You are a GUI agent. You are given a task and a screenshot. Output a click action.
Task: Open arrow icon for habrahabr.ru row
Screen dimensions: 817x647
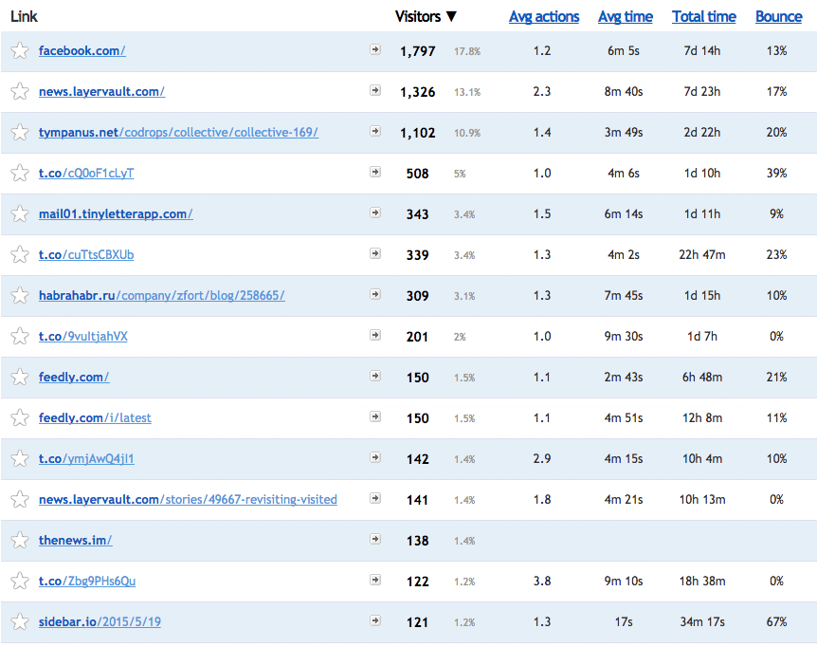click(x=375, y=294)
